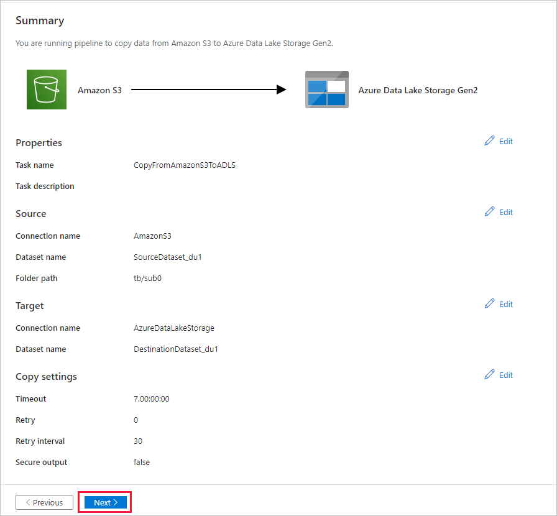The height and width of the screenshot is (516, 557).
Task: Click the Amazon S3 label
Action: coord(100,90)
